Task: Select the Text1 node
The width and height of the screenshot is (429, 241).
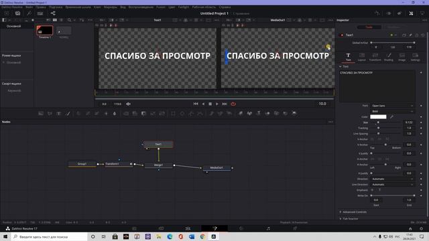Action: [158, 144]
